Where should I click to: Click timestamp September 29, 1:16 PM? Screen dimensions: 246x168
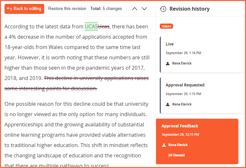(x=183, y=53)
